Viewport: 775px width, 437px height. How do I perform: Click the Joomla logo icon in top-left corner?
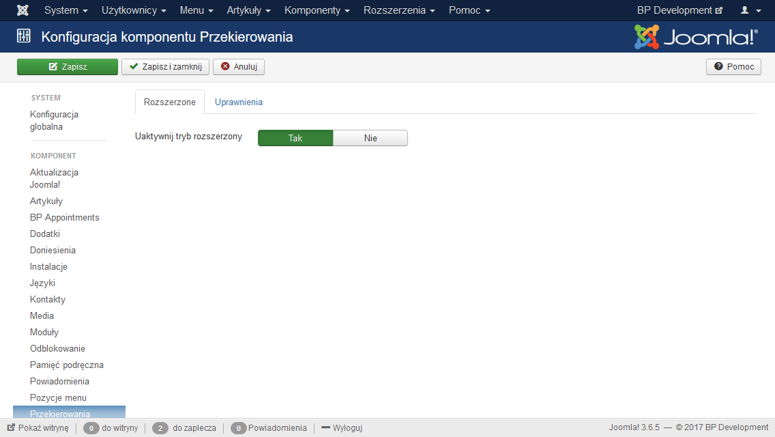23,10
